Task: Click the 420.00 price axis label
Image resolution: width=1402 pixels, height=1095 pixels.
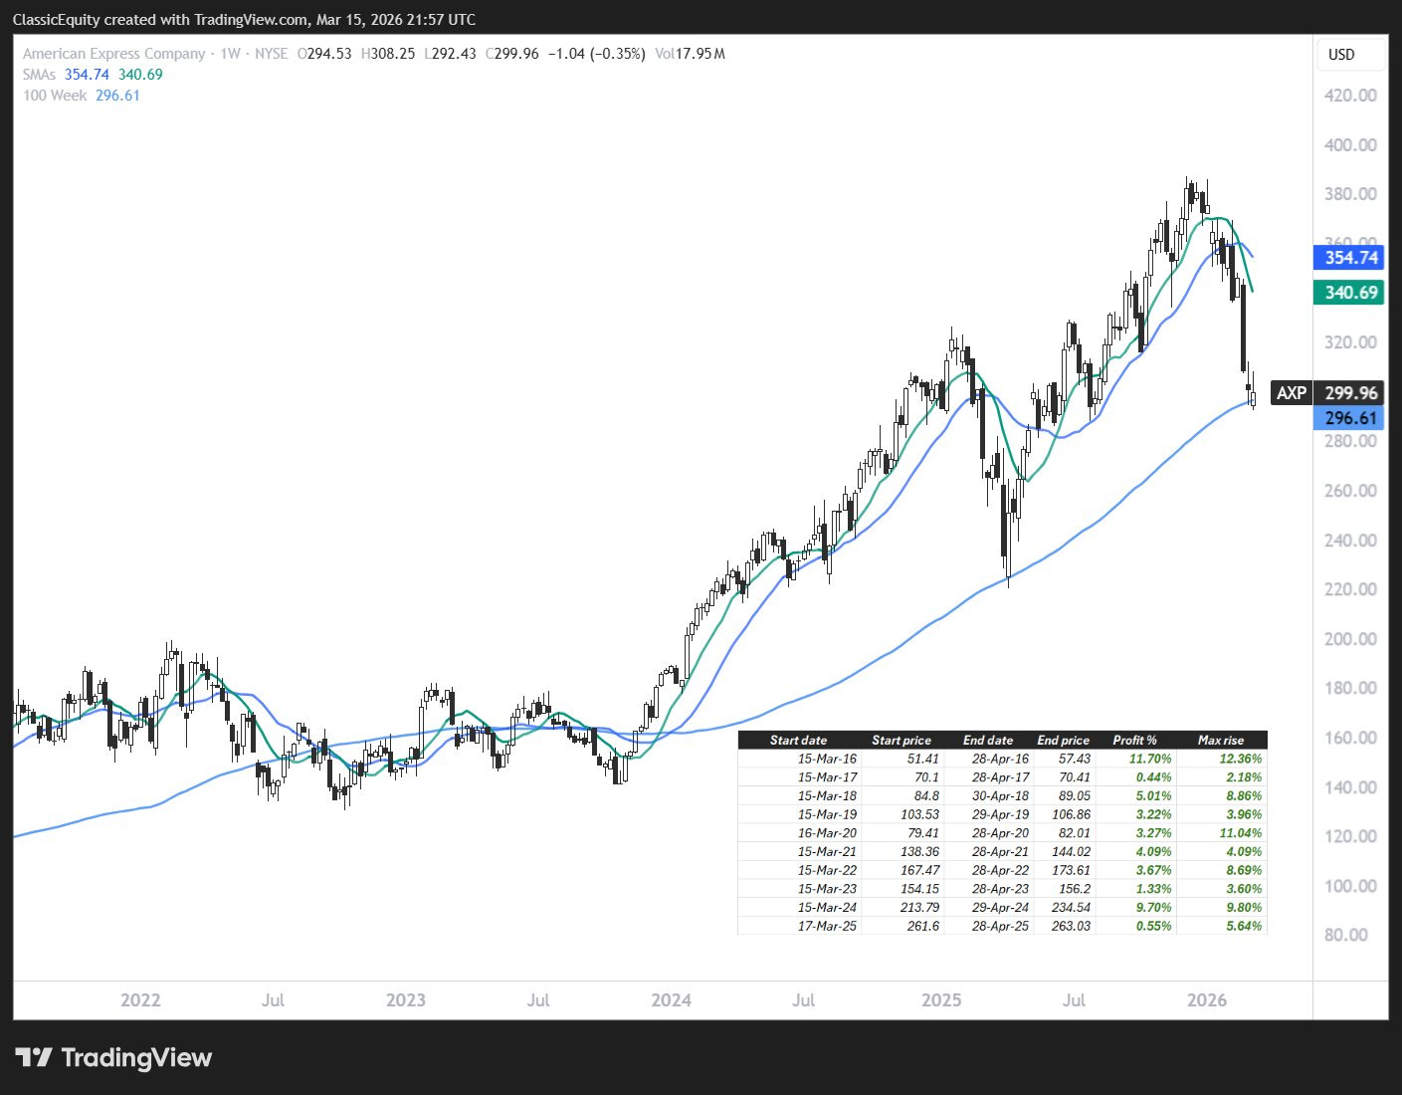Action: point(1350,96)
